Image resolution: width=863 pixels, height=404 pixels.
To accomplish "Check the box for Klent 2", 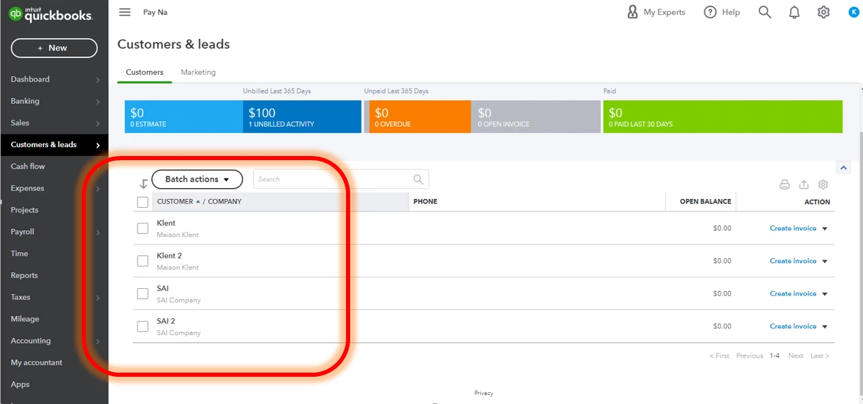I will point(142,261).
